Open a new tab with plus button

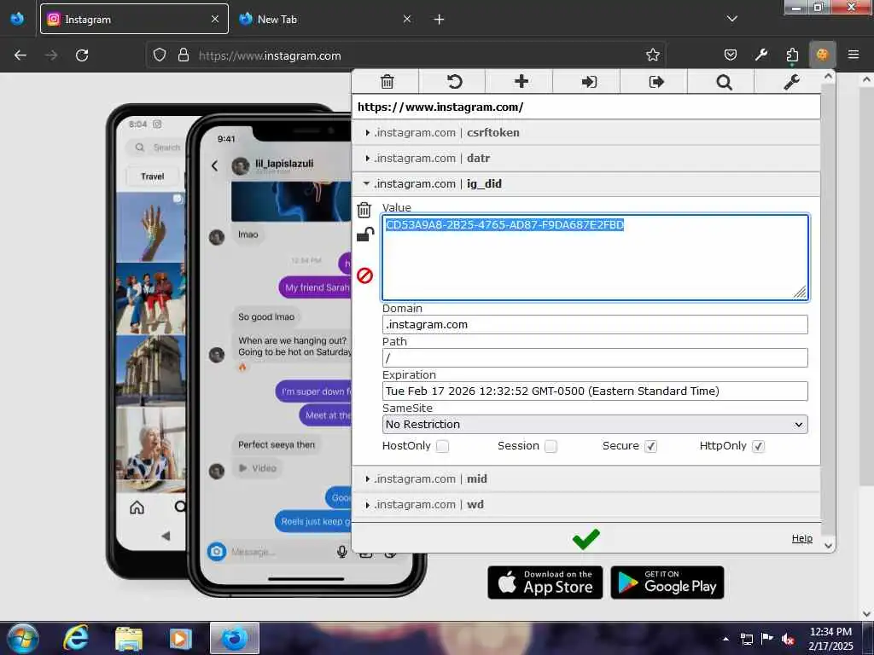click(x=440, y=20)
